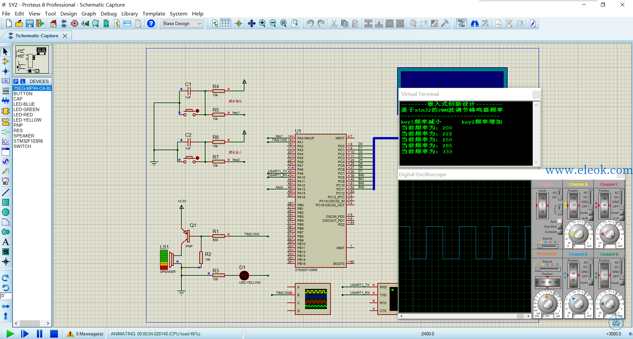The image size is (633, 339).
Task: Open the Bill of Materials dollar icon
Action: 117,23
